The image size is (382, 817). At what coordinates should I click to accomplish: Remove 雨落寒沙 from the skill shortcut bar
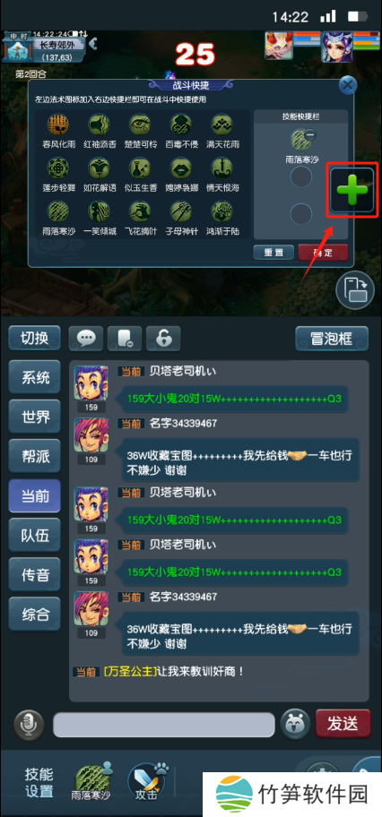click(x=309, y=135)
